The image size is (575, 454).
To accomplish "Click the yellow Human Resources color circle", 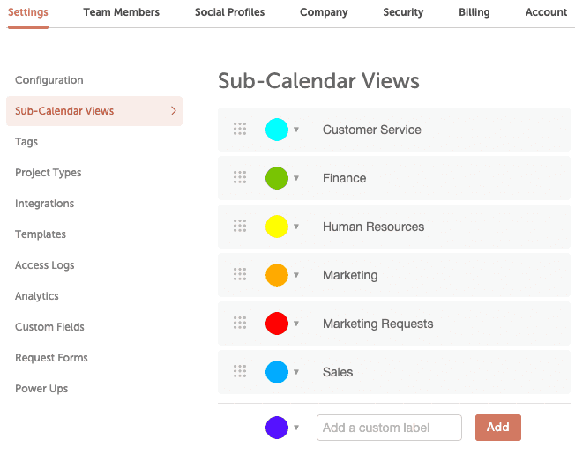I will pyautogui.click(x=277, y=227).
